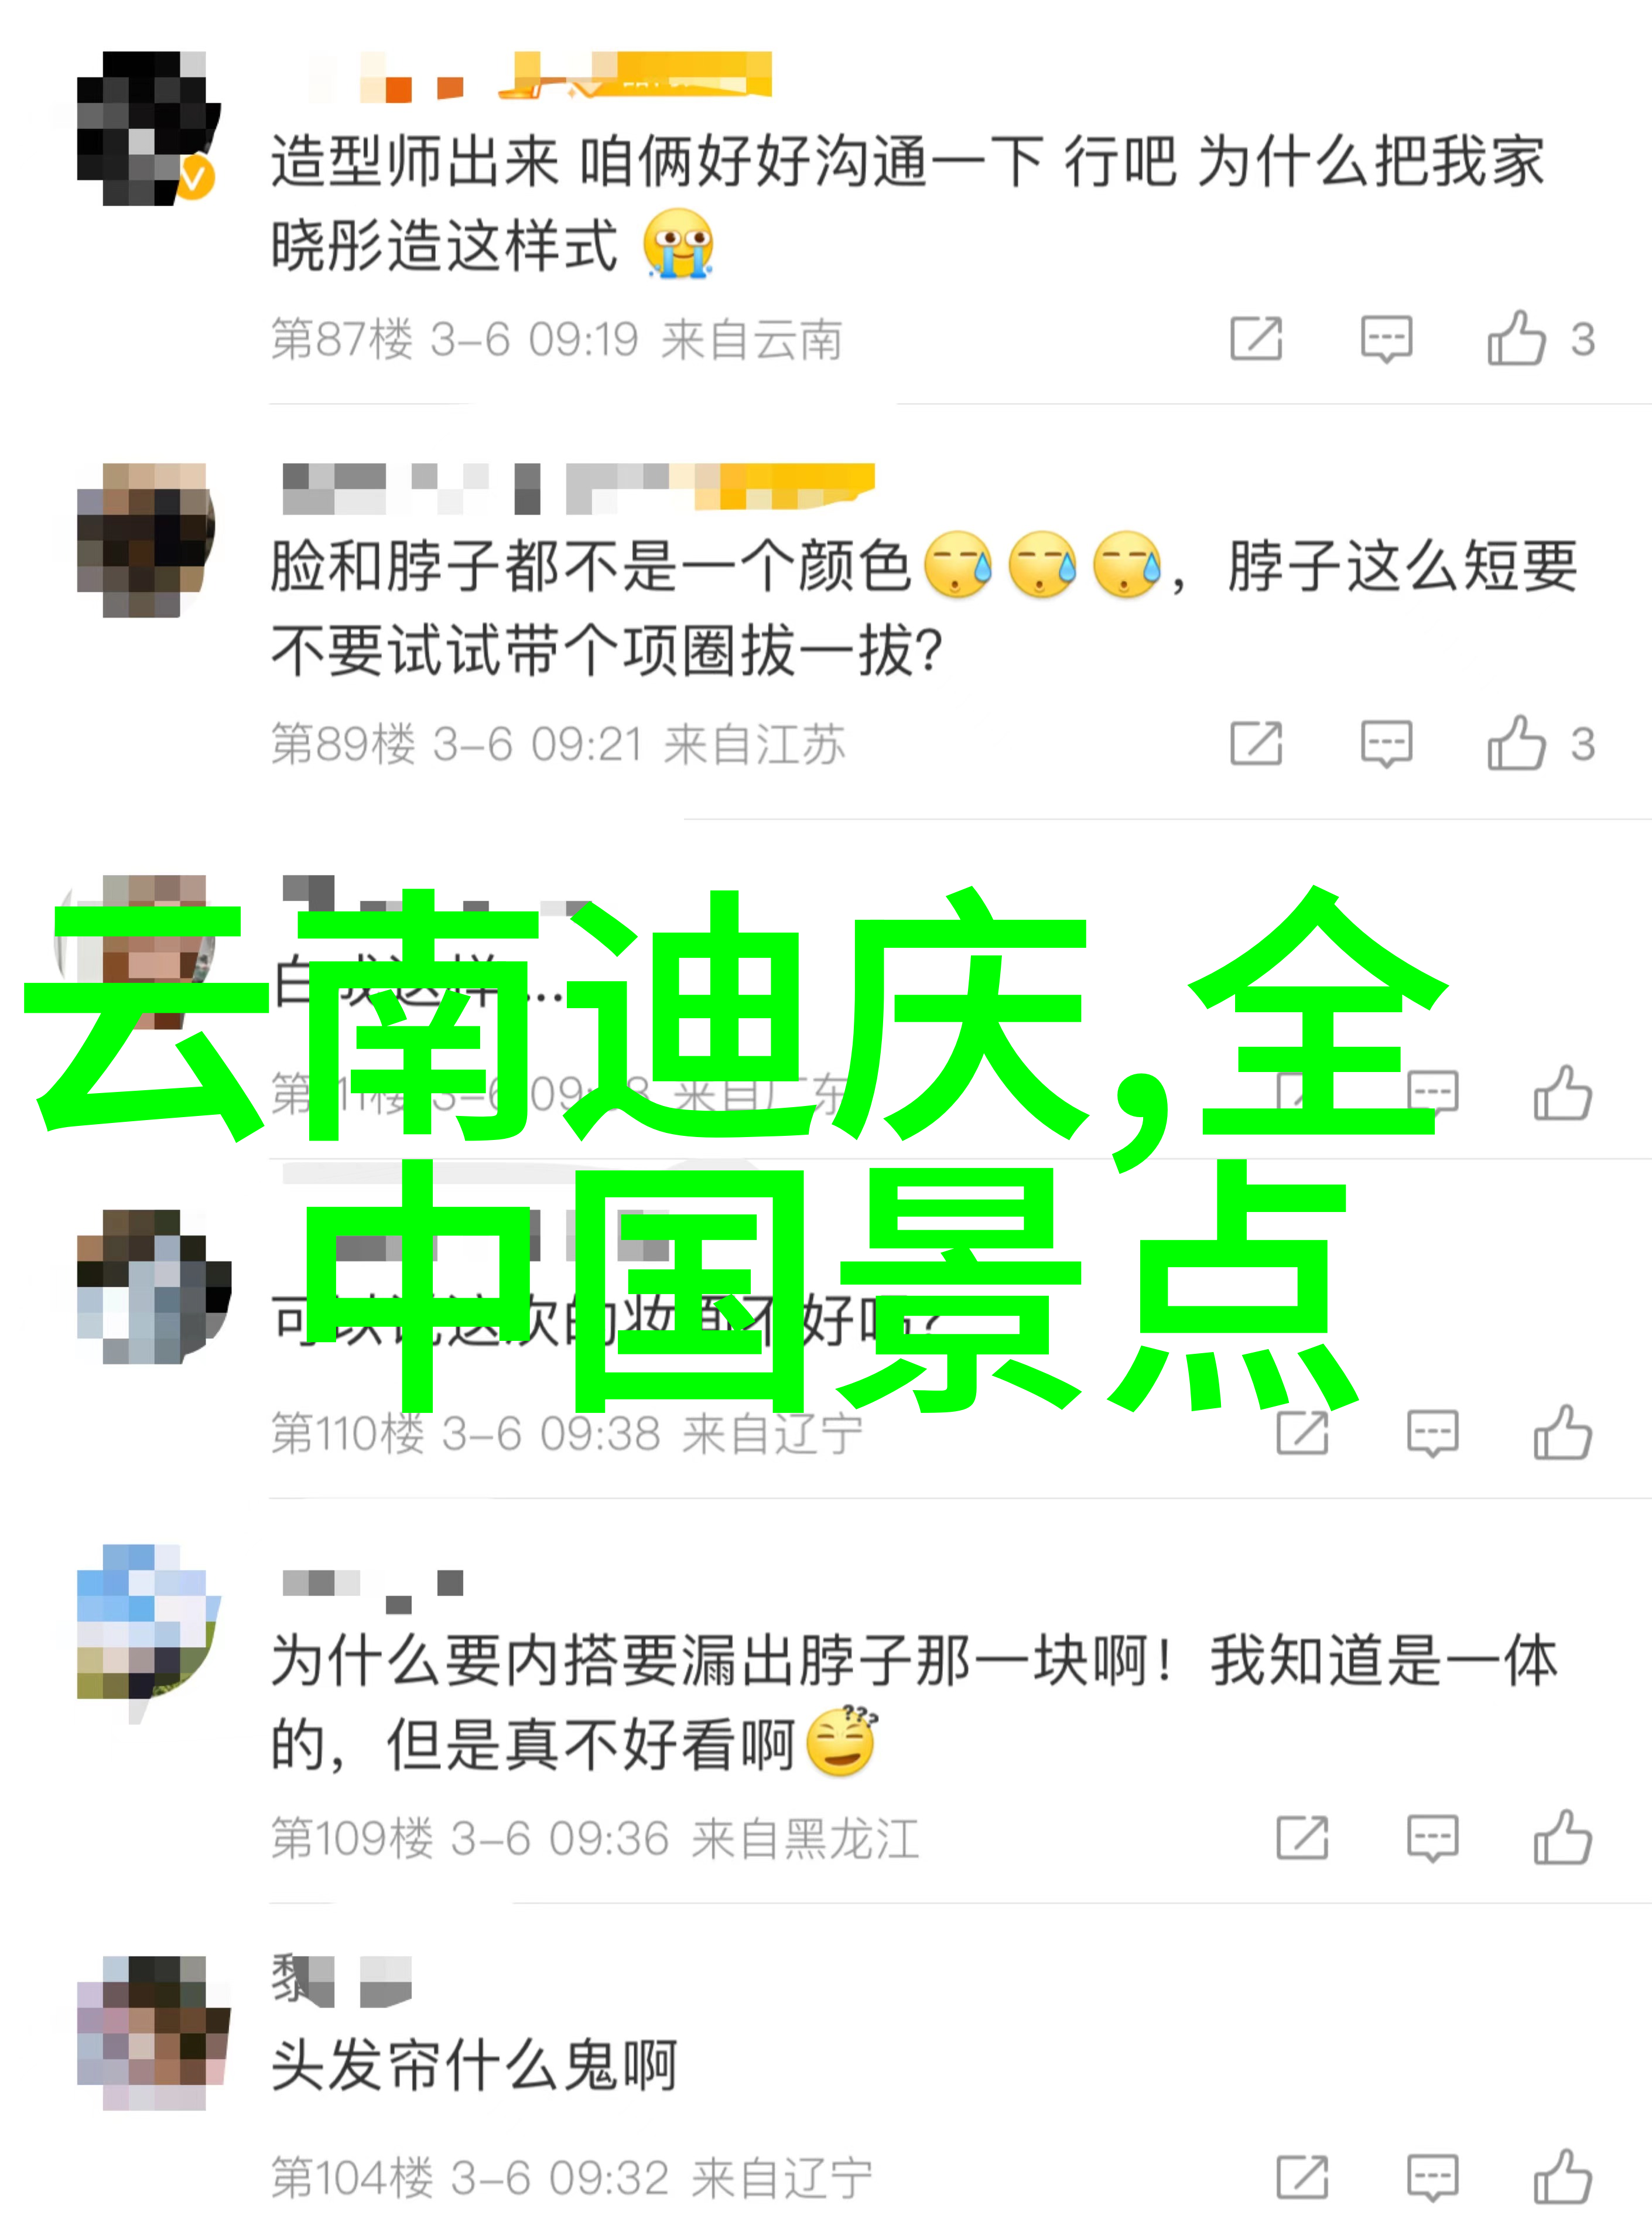
Task: Reply to the 第104楼 comment
Action: pos(1433,2178)
